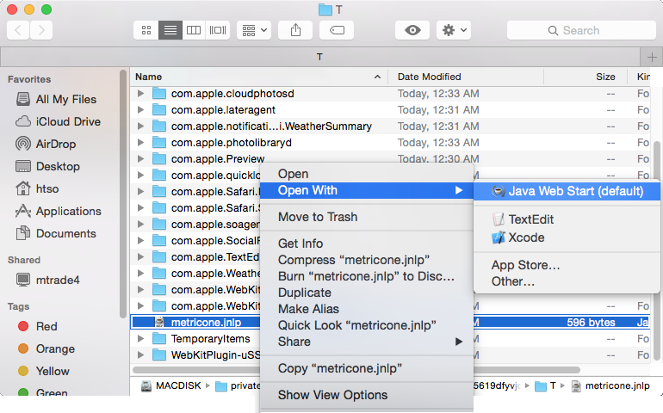Viewport: 663px width, 413px height.
Task: Expand the WebKitPlugin folder
Action: point(141,355)
